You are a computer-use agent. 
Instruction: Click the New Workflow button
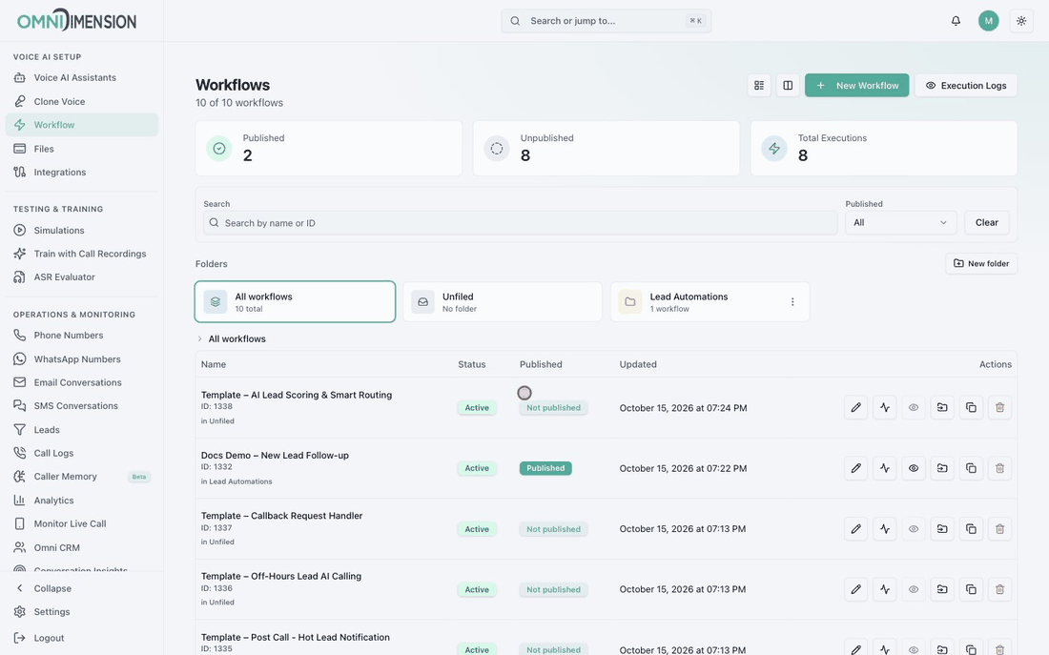(856, 85)
